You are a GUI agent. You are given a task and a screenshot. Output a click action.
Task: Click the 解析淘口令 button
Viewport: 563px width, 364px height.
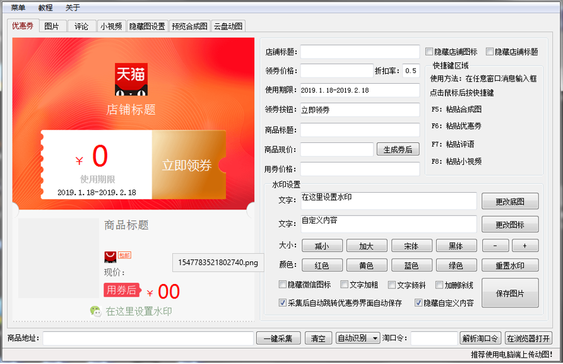pos(480,338)
